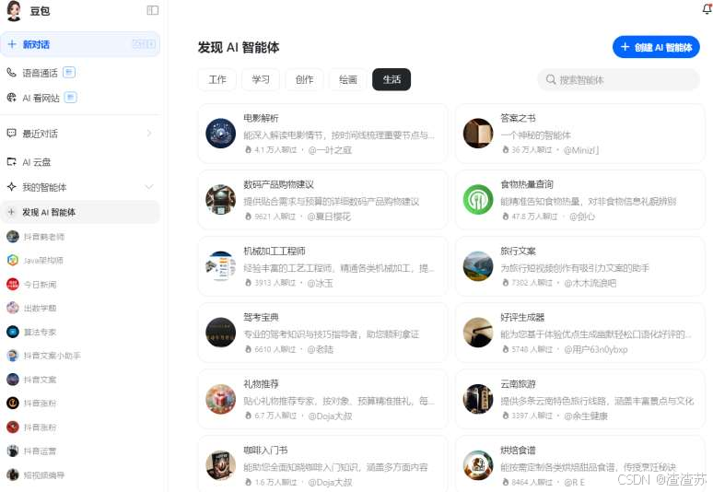
Task: Start a new chat with 新对话
Action: coord(80,44)
